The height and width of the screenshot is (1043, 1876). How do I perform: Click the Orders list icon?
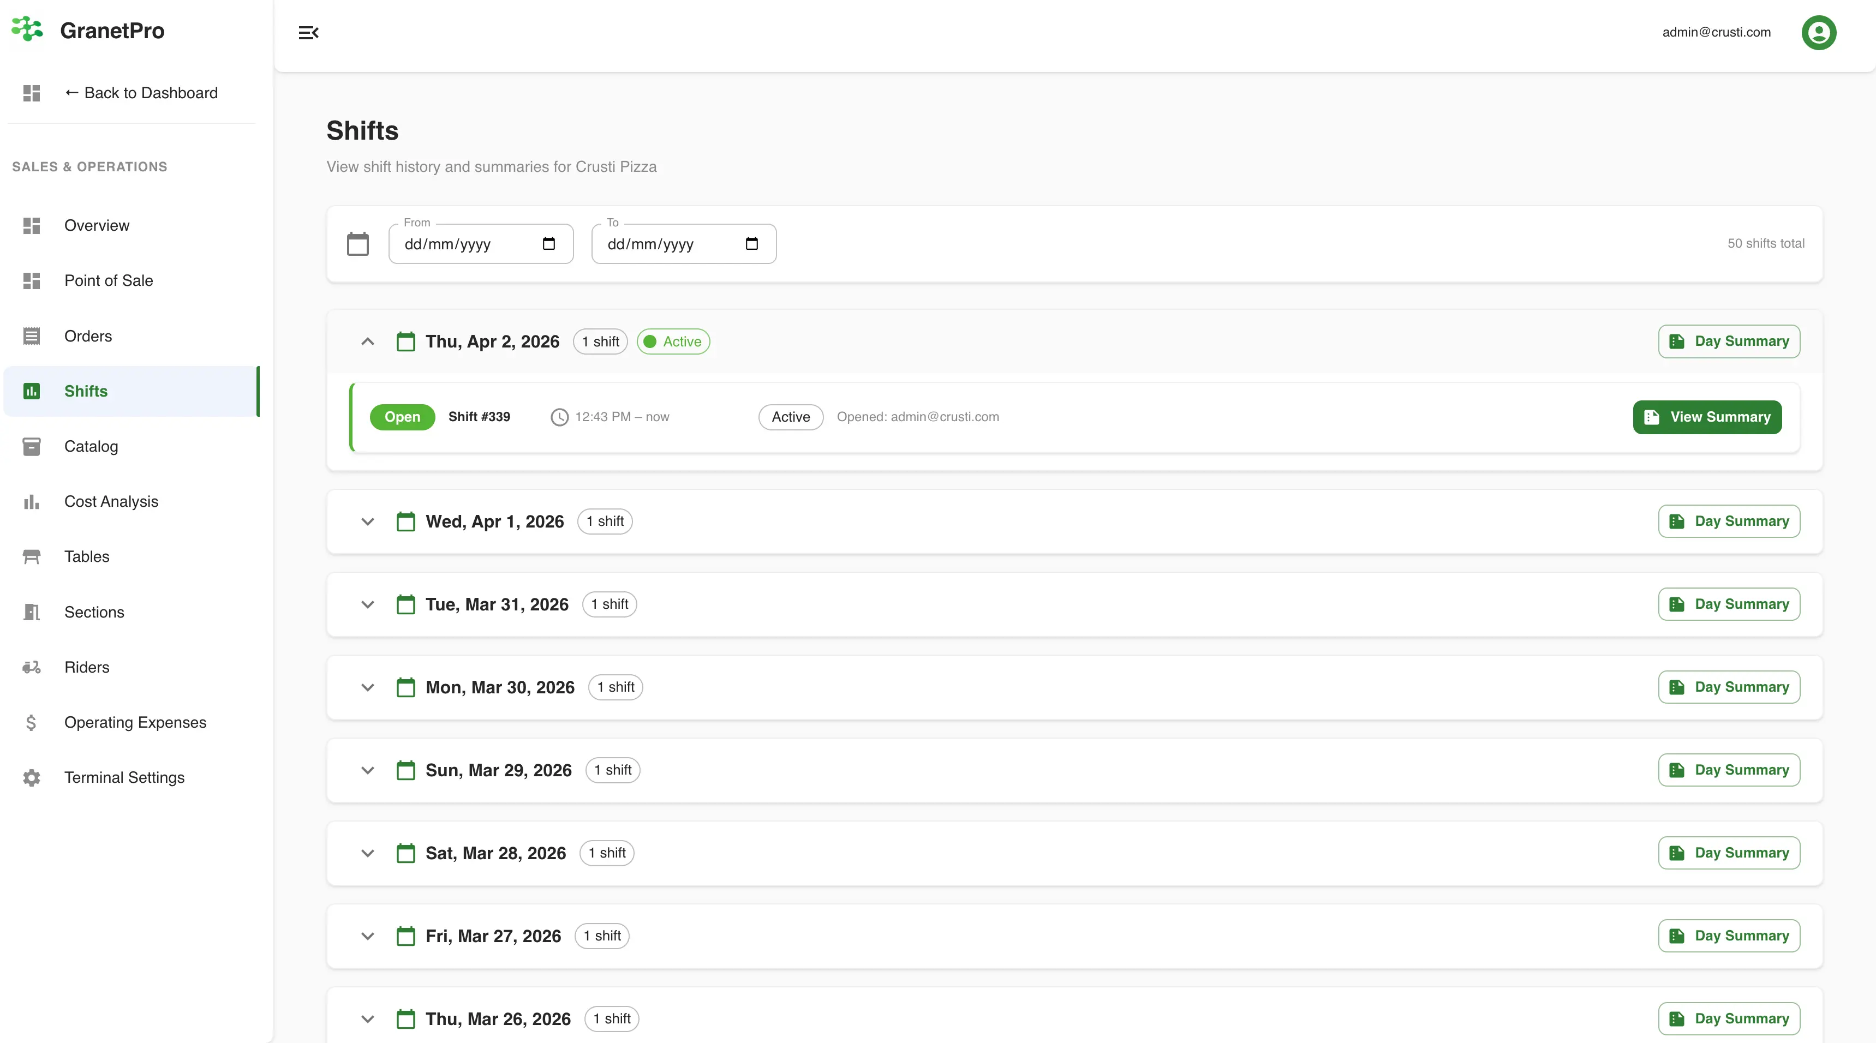(31, 335)
